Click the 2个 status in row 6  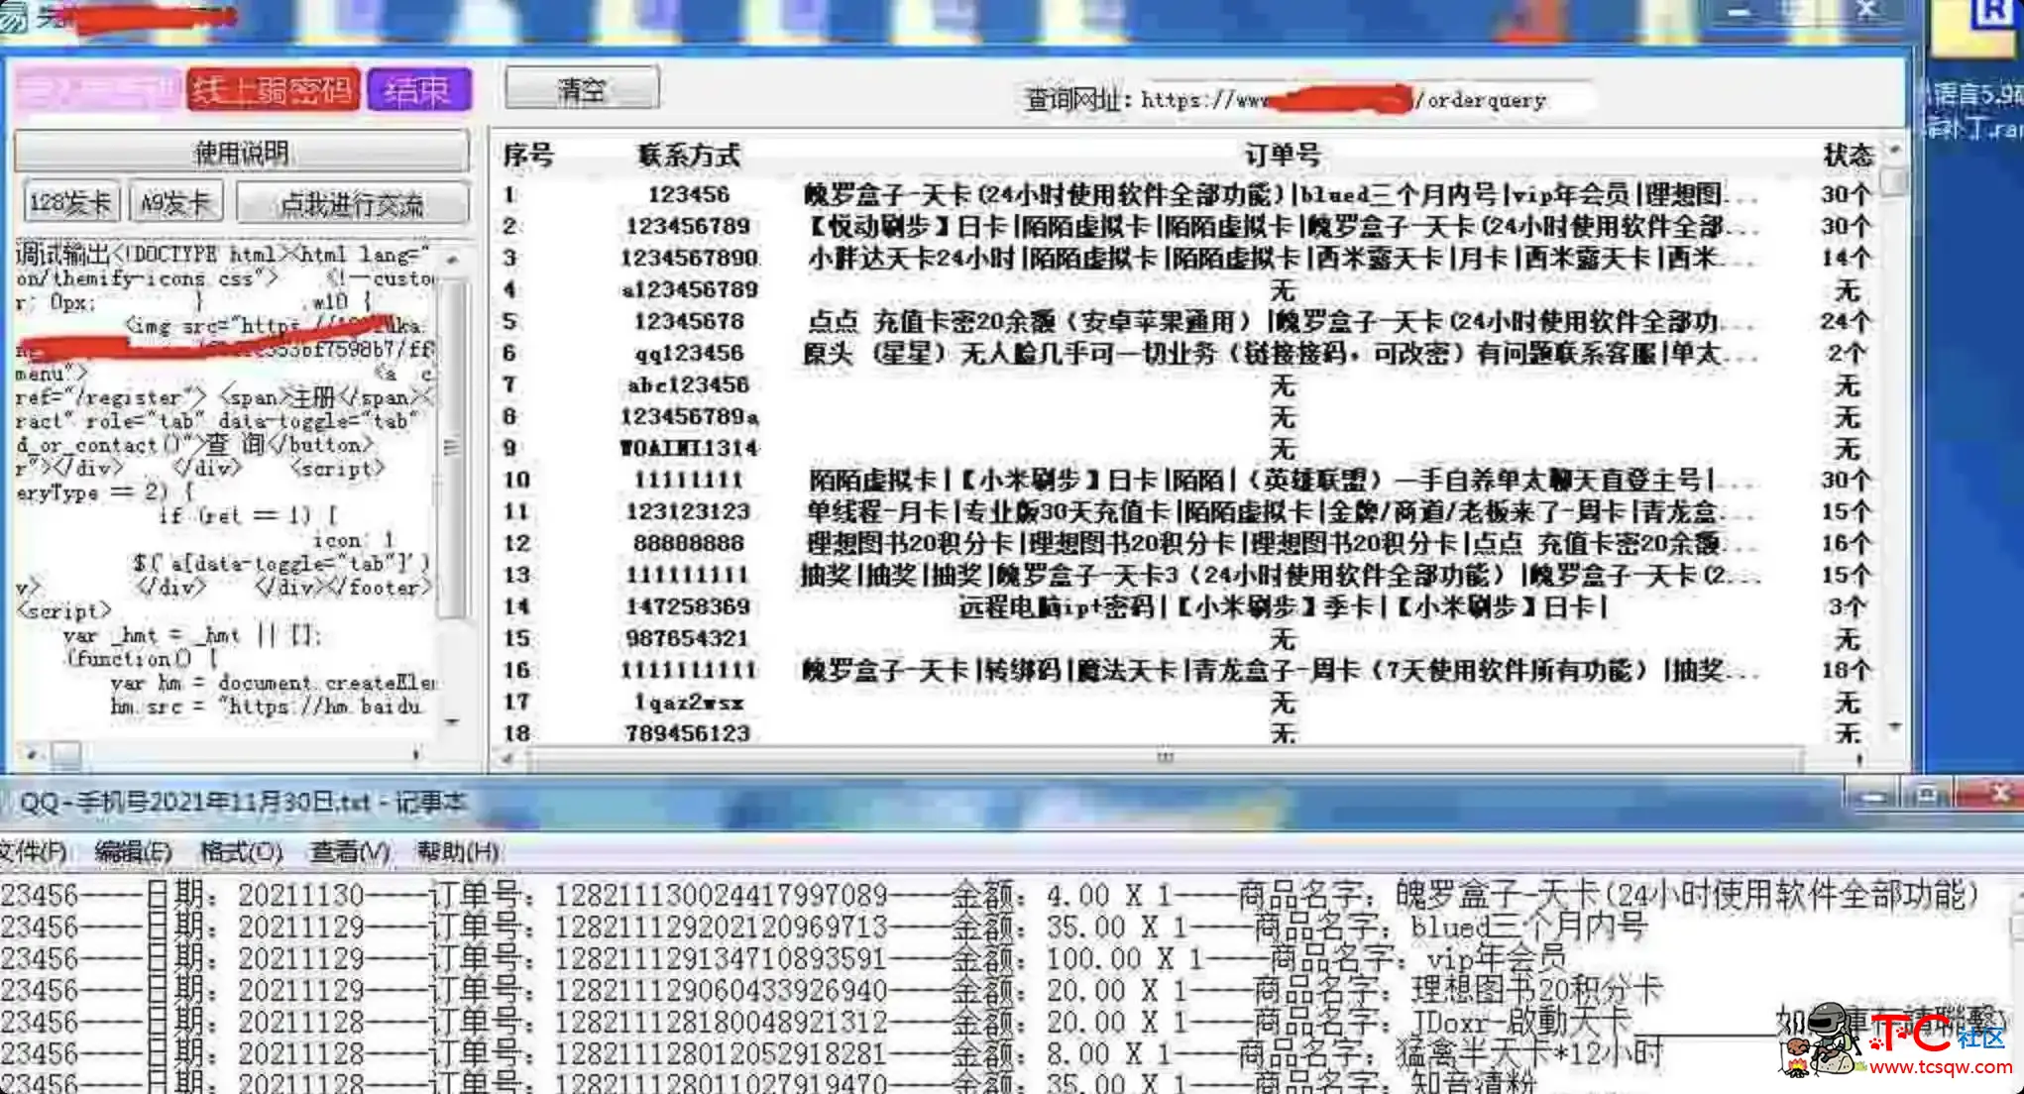pos(1849,353)
